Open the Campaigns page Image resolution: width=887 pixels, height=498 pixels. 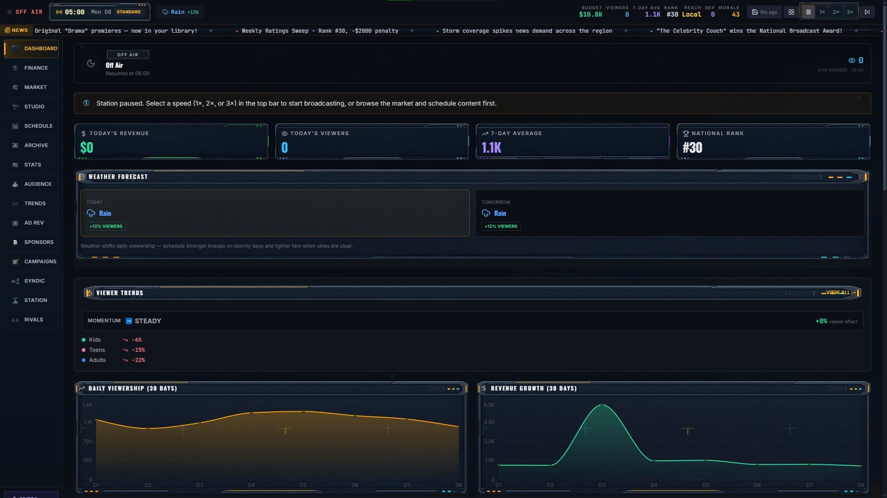click(x=31, y=261)
